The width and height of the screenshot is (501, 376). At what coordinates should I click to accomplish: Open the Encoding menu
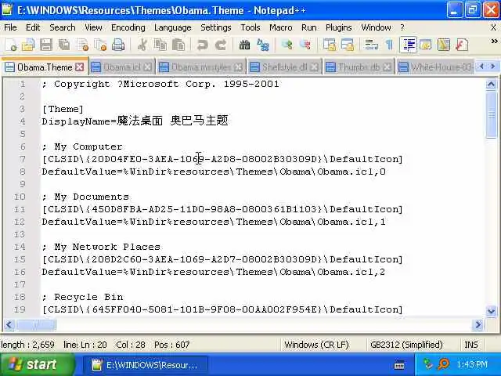click(x=128, y=27)
